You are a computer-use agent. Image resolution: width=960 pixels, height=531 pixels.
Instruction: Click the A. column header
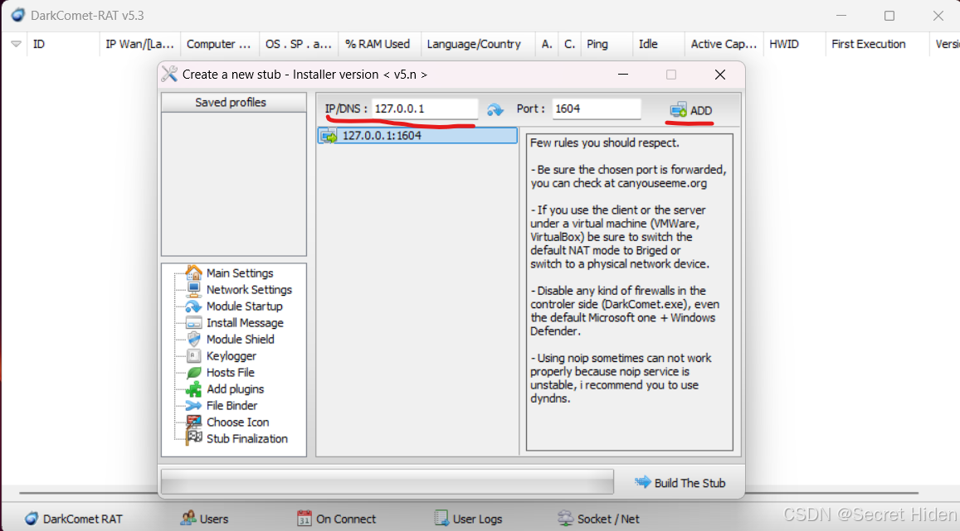[x=547, y=44]
